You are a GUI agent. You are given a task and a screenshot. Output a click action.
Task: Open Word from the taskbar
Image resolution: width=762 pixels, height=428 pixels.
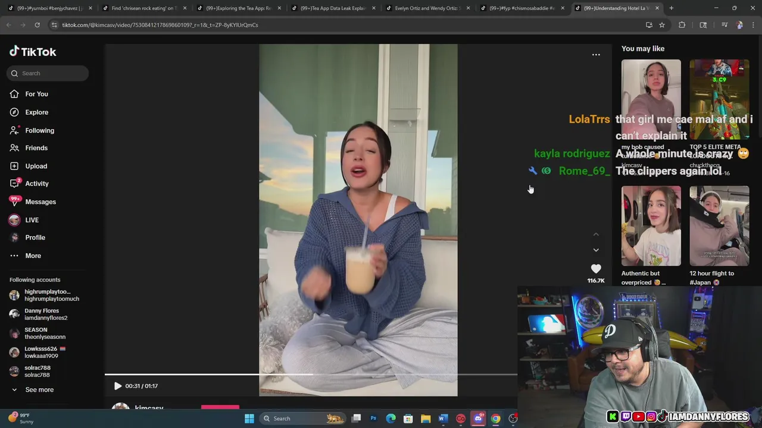(442, 418)
